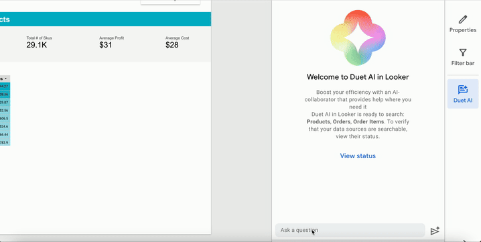Click the $28 Average Cost value
Screen dimensions: 481x242
pyautogui.click(x=171, y=45)
